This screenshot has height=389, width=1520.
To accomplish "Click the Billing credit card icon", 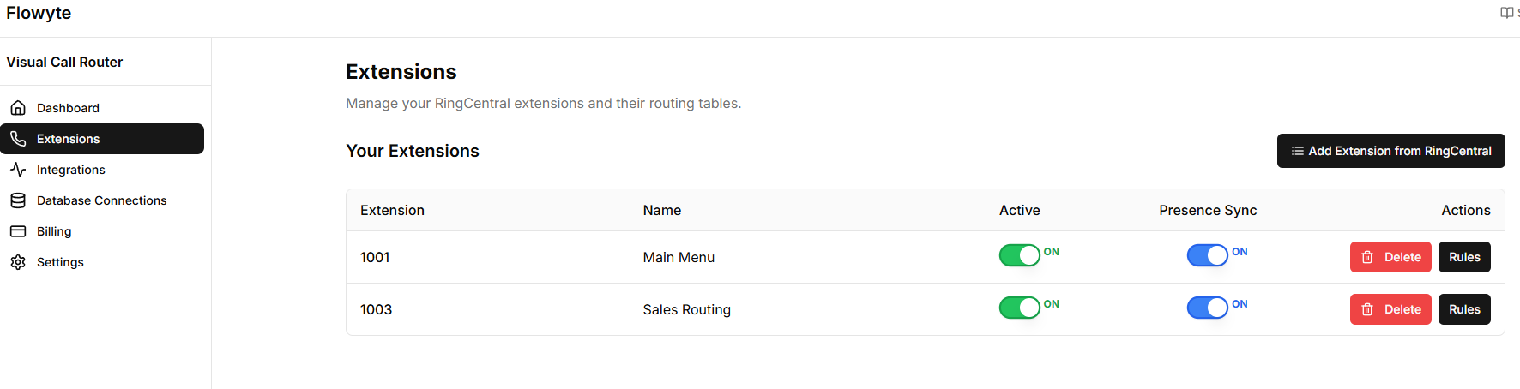I will coord(18,231).
